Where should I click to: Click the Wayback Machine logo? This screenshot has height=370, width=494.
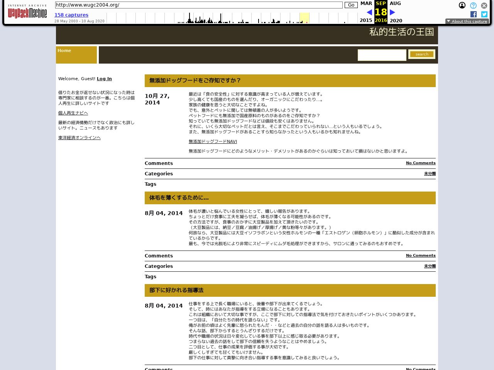(27, 12)
